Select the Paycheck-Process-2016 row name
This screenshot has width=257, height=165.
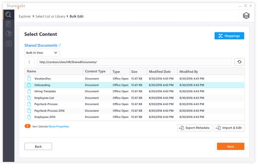pyautogui.click(x=49, y=111)
